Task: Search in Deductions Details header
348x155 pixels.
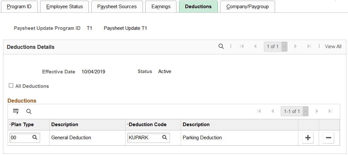Action: pyautogui.click(x=221, y=47)
